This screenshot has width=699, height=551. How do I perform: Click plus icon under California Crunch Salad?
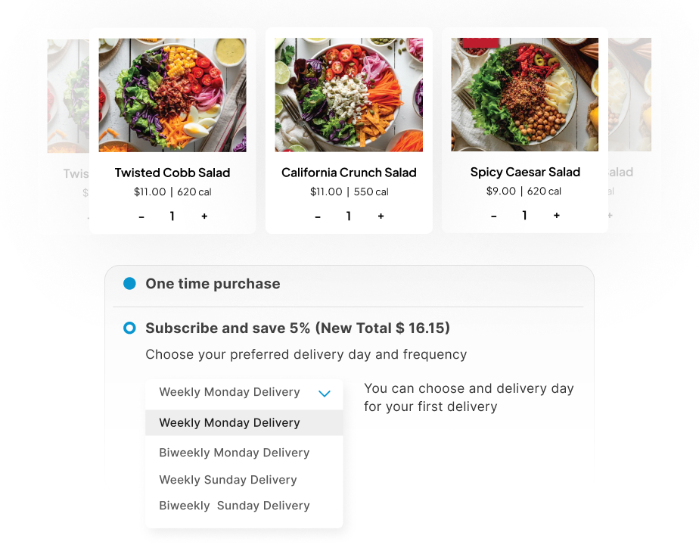coord(381,216)
